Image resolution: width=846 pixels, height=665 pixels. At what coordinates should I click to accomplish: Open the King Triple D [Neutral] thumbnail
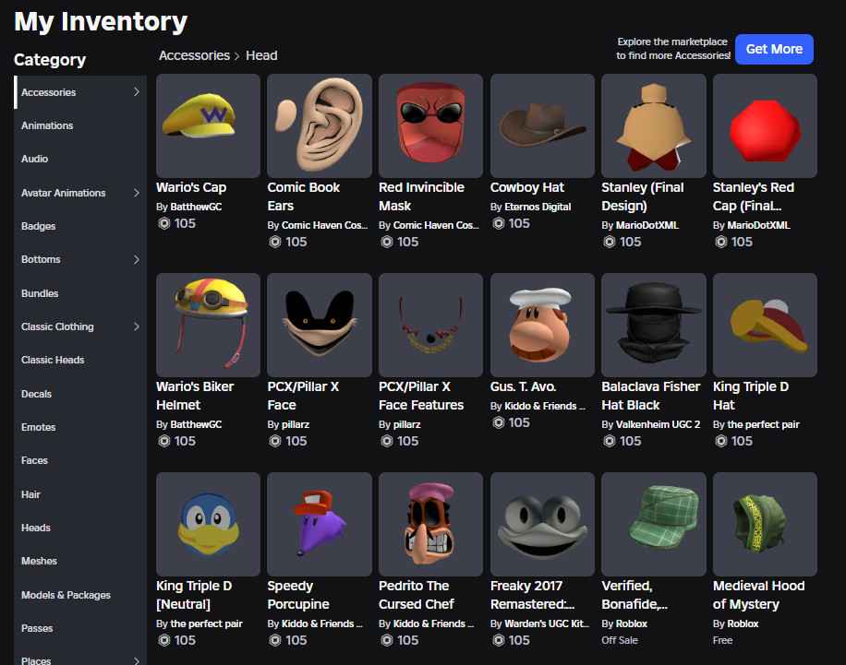pyautogui.click(x=208, y=525)
